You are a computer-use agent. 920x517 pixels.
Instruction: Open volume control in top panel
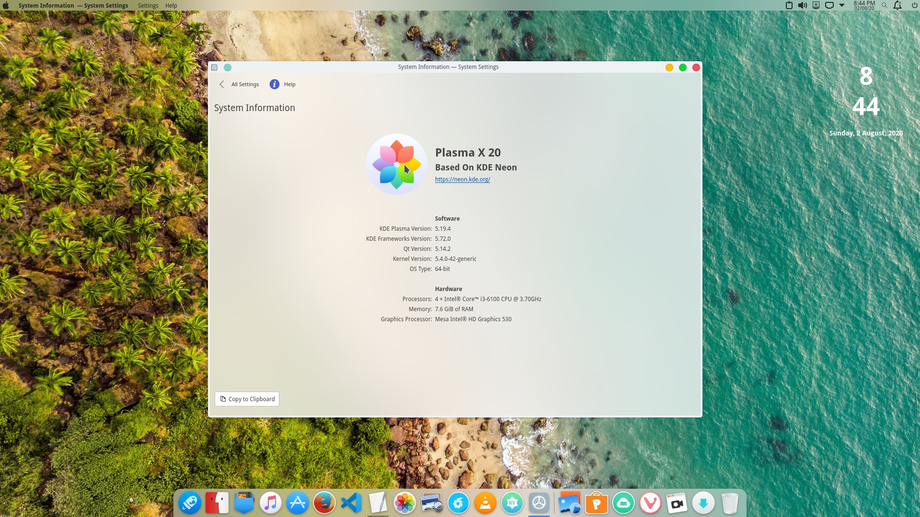(803, 5)
